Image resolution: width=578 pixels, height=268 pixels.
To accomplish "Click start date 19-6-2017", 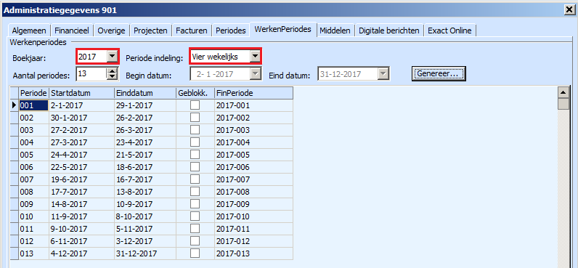I will click(x=81, y=179).
